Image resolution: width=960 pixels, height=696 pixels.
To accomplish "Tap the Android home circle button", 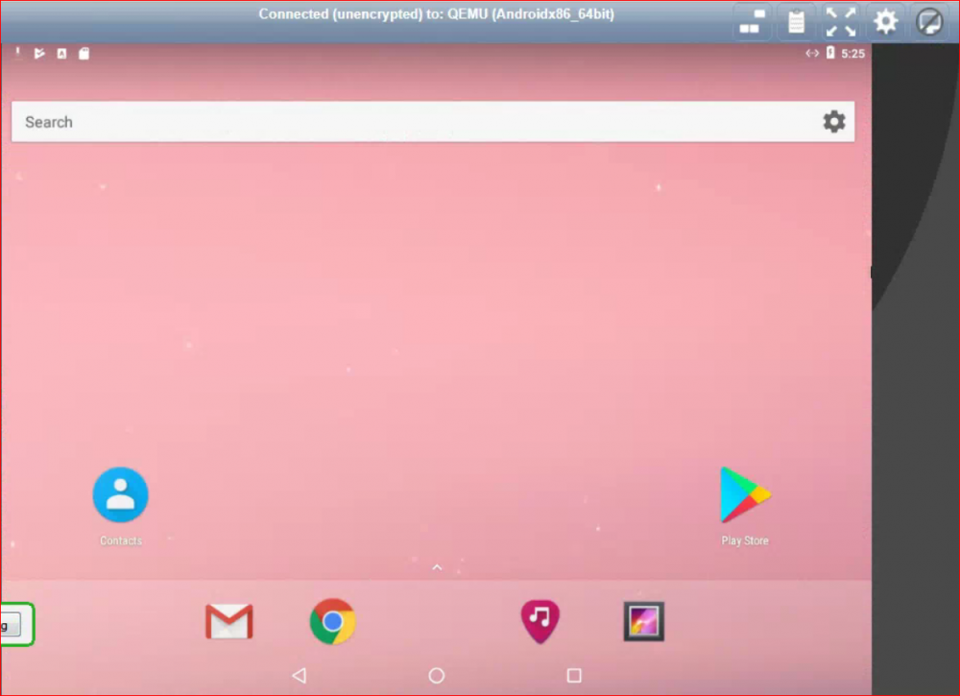I will click(437, 675).
